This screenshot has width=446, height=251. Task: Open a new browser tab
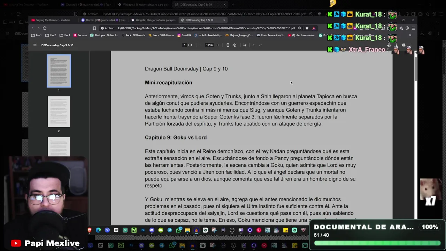[x=232, y=20]
